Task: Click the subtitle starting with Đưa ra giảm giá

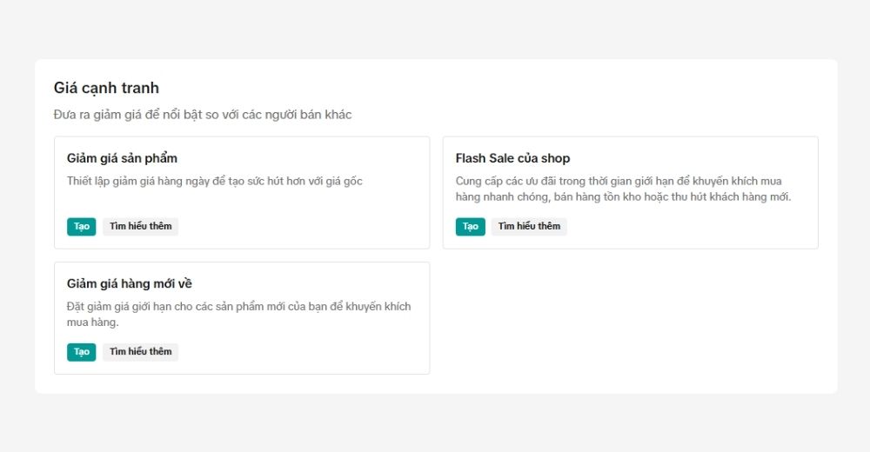Action: coord(202,115)
